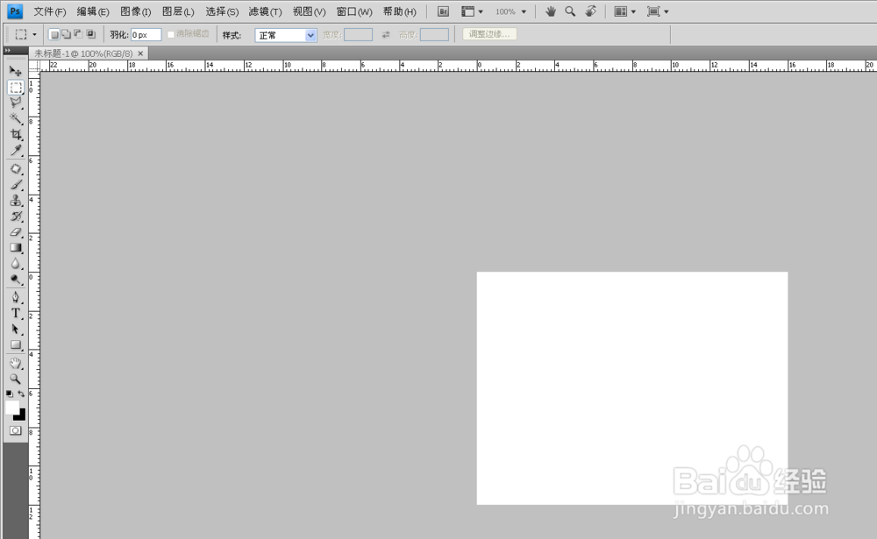
Task: Close the 未标题-1 document tab
Action: (140, 53)
